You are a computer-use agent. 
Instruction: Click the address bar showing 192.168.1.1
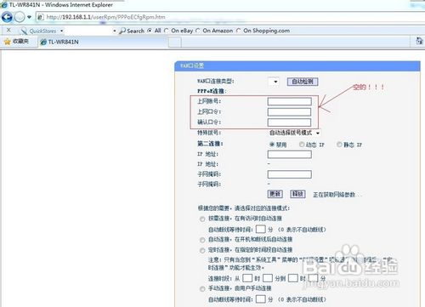click(230, 17)
